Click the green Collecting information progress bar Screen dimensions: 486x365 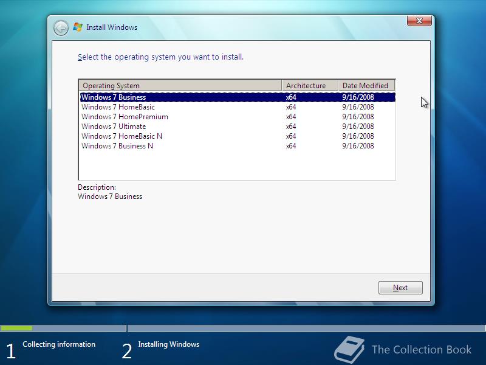click(16, 328)
